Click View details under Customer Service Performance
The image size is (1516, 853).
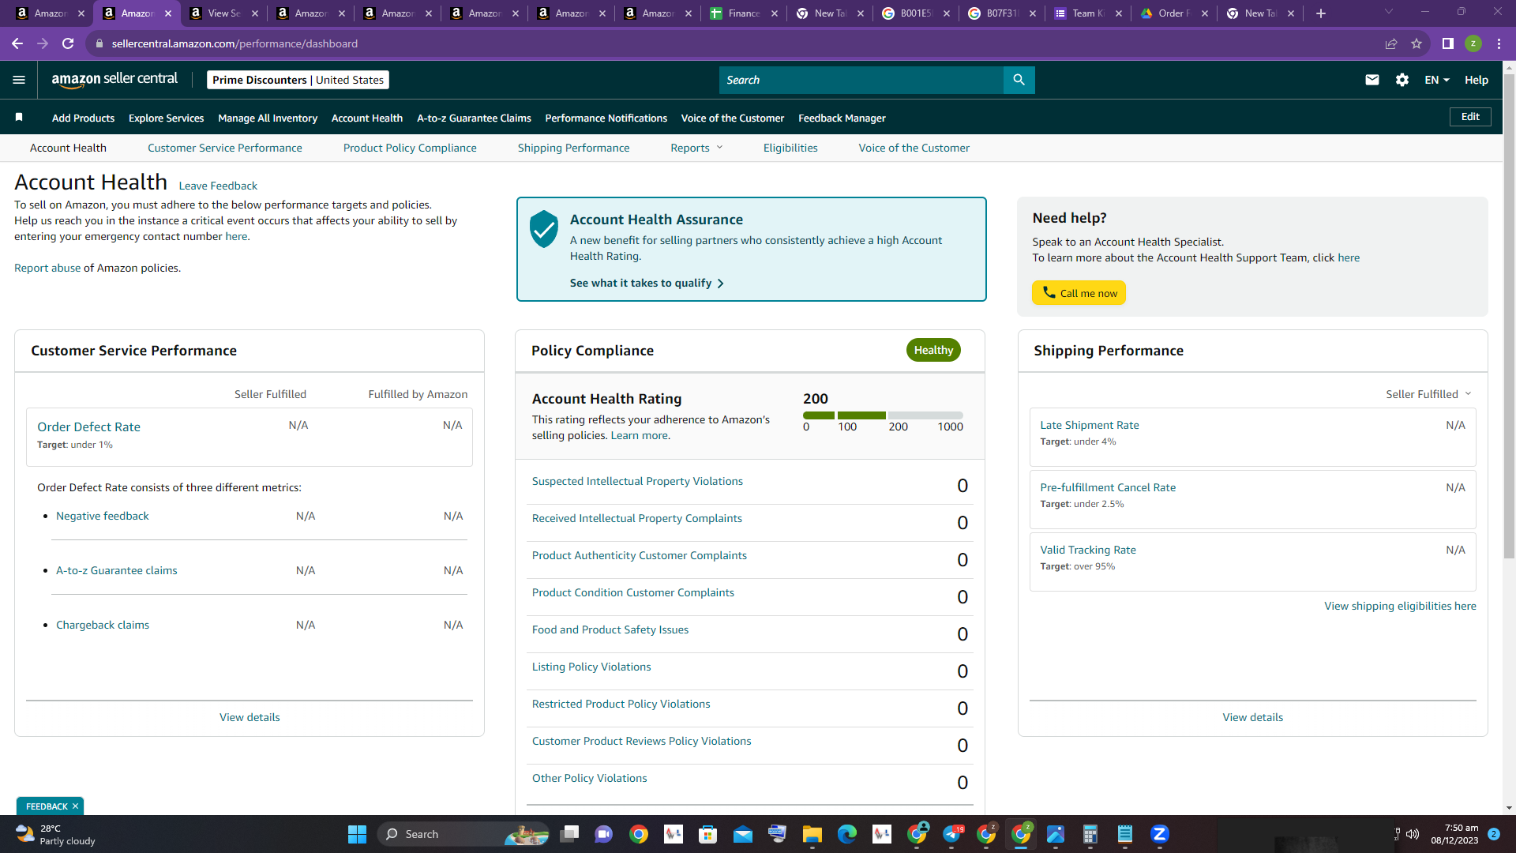point(250,717)
